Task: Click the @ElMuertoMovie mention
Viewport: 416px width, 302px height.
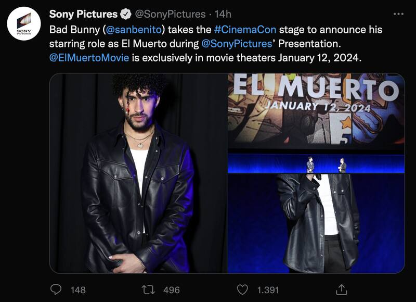Action: tap(89, 57)
